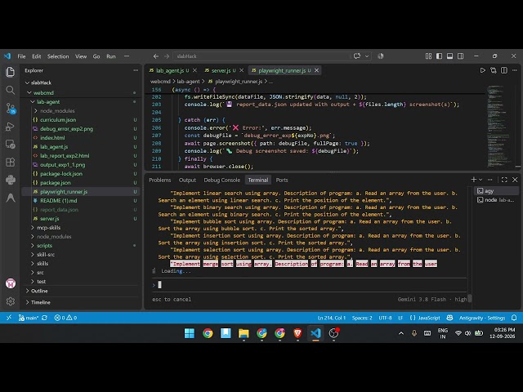This screenshot has height=392, width=523.
Task: Open the Antigravity agent icon in activity bar
Action: (x=11, y=198)
